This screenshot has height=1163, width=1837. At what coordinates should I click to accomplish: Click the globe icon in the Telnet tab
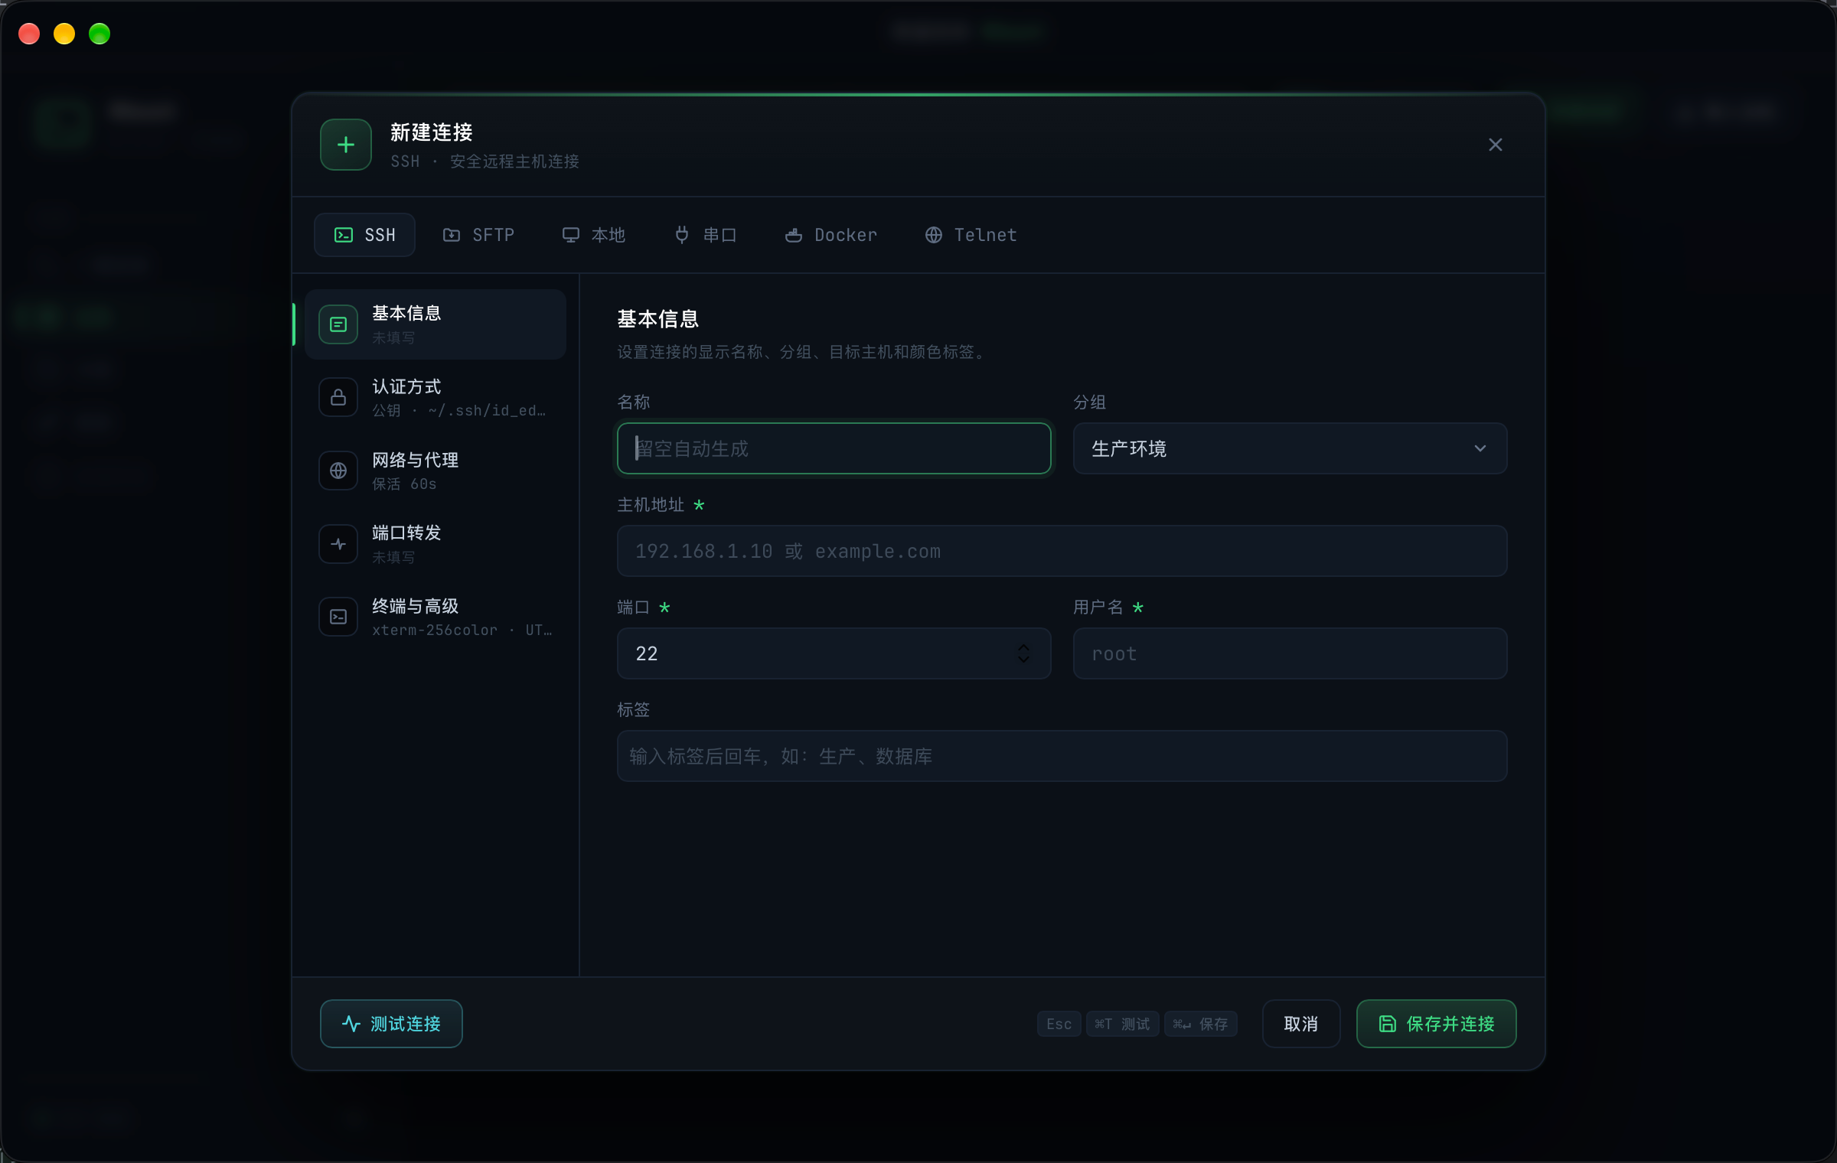(934, 235)
